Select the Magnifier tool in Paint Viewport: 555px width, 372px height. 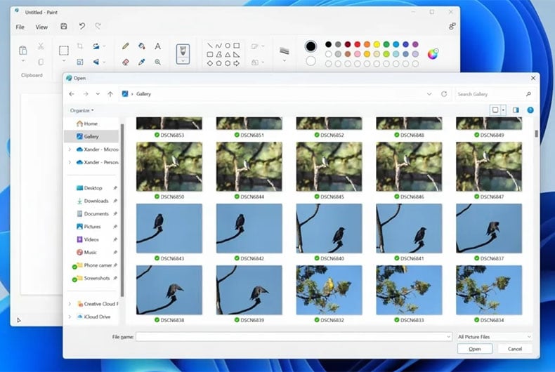(x=157, y=62)
